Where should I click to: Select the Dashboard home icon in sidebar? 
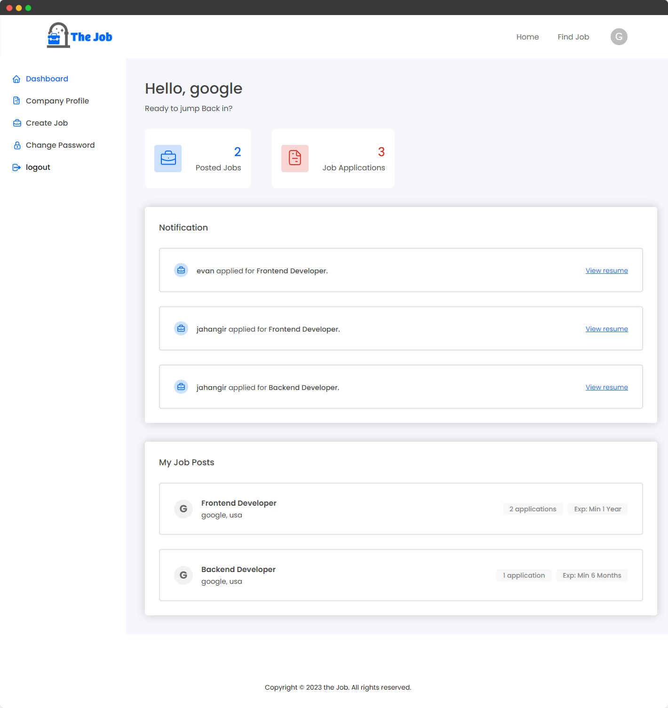point(17,79)
